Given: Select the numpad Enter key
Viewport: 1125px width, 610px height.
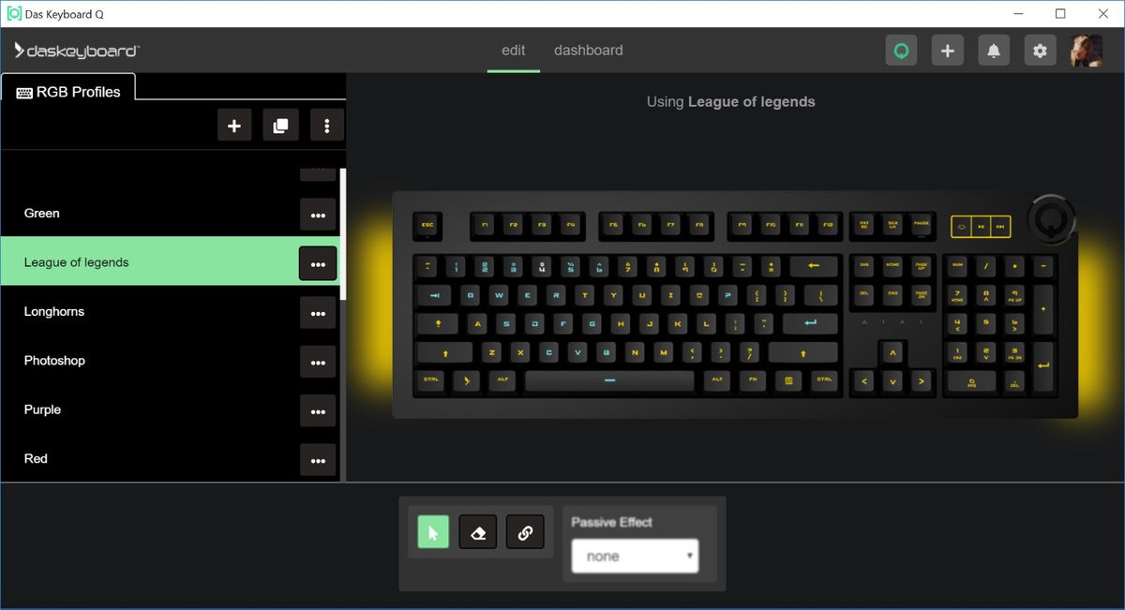Looking at the screenshot, I should (x=1042, y=366).
